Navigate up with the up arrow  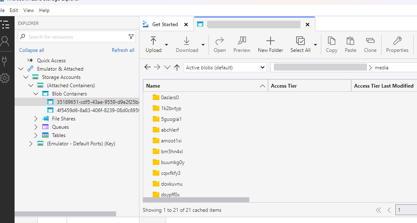click(177, 67)
